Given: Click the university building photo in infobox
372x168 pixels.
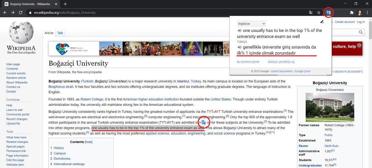Looking at the screenshot, I should 330,107.
